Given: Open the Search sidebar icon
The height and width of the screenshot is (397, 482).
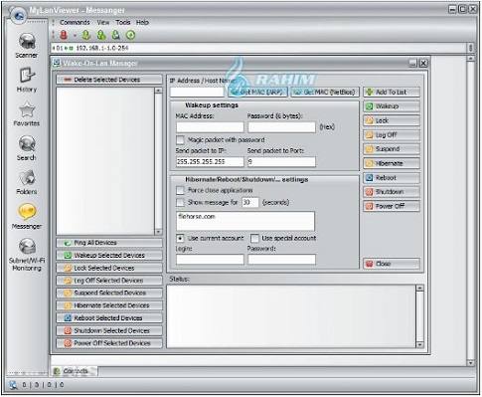Looking at the screenshot, I should pos(27,148).
